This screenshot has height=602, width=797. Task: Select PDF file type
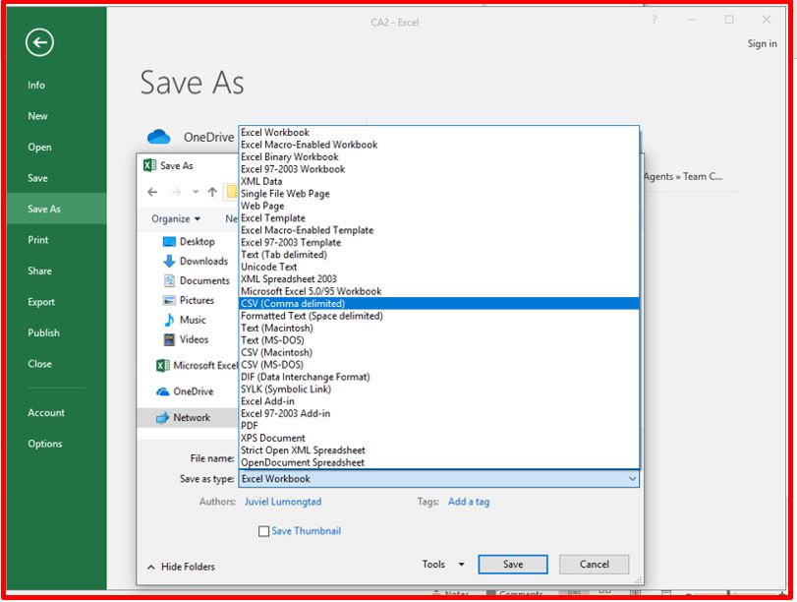point(439,425)
